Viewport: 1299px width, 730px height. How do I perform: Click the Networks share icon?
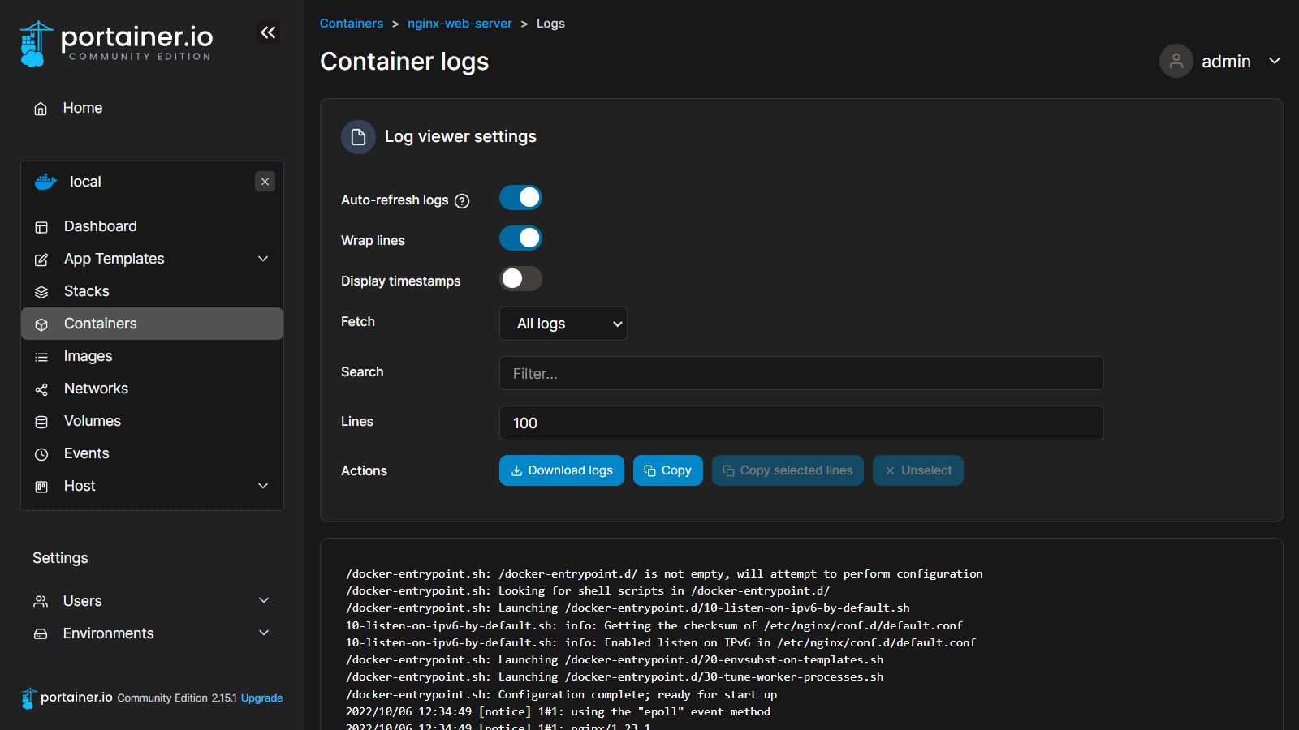[x=41, y=389]
